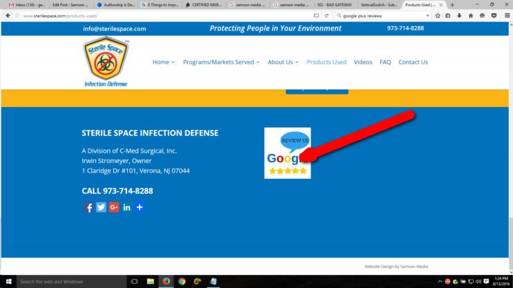
Task: Launch File Explorer from the taskbar
Action: point(151,282)
